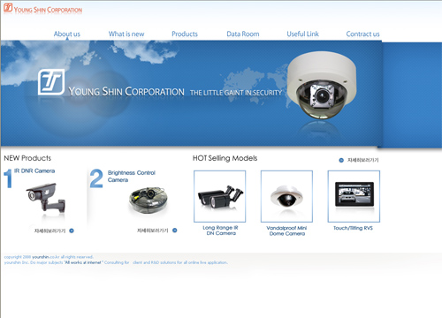The height and width of the screenshot is (318, 442).
Task: Open the What is new menu
Action: point(126,34)
